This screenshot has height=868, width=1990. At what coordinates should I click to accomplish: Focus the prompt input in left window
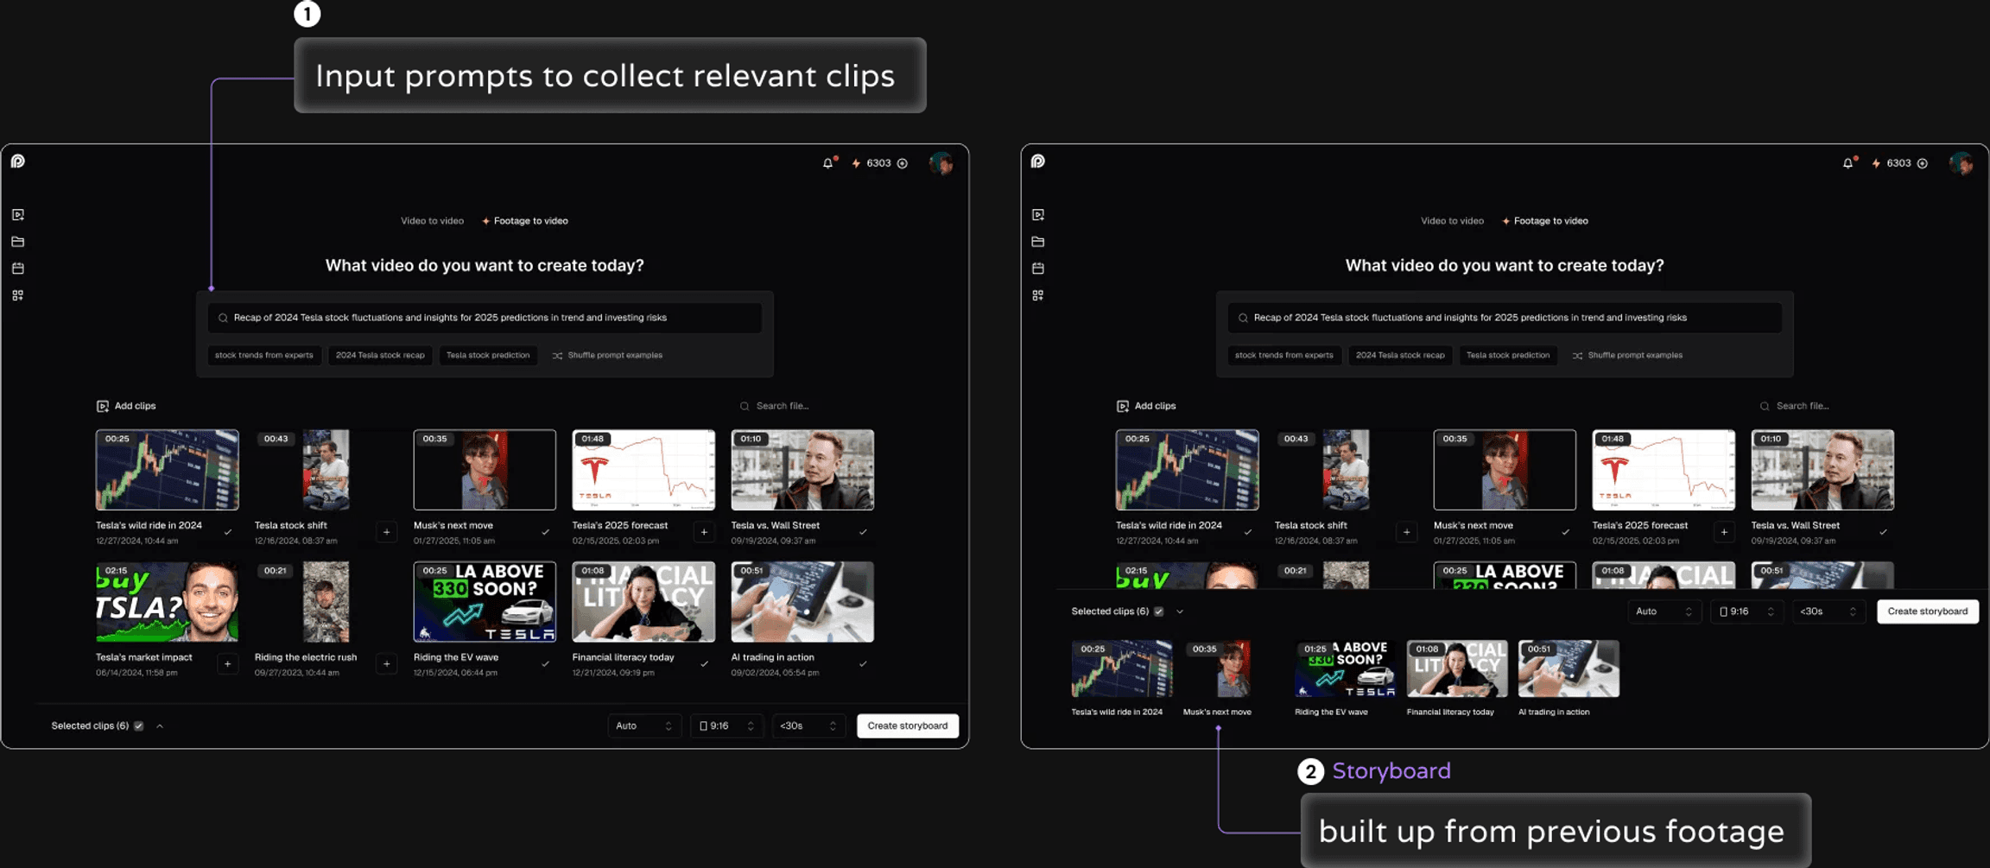[x=485, y=318]
